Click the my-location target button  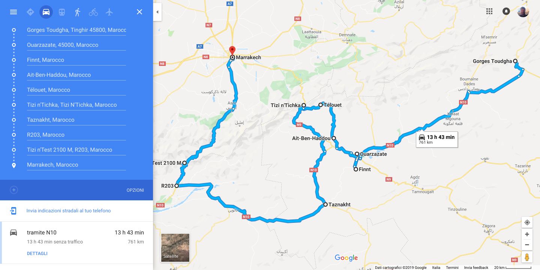click(x=527, y=222)
